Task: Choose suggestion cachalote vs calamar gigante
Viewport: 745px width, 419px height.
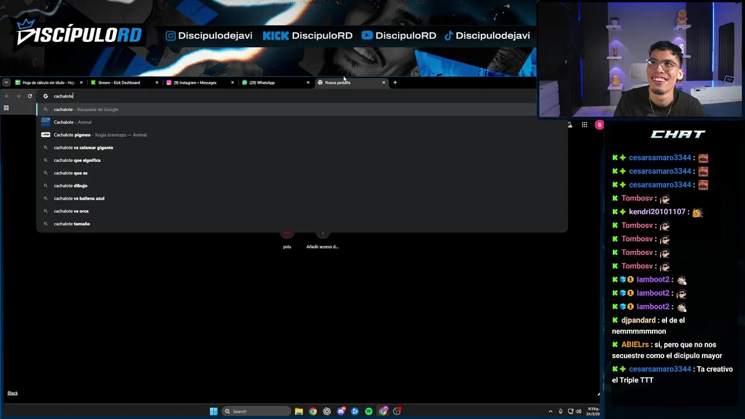Action: point(302,148)
